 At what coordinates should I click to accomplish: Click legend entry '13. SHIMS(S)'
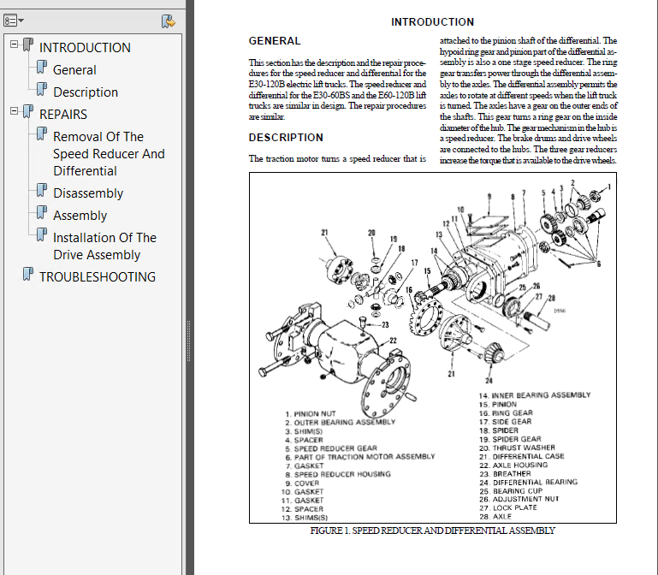[305, 518]
